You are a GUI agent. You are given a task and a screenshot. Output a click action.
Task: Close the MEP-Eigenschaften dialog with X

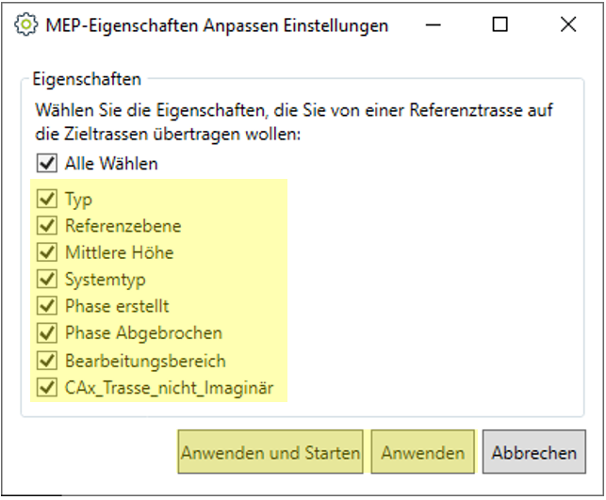point(568,25)
